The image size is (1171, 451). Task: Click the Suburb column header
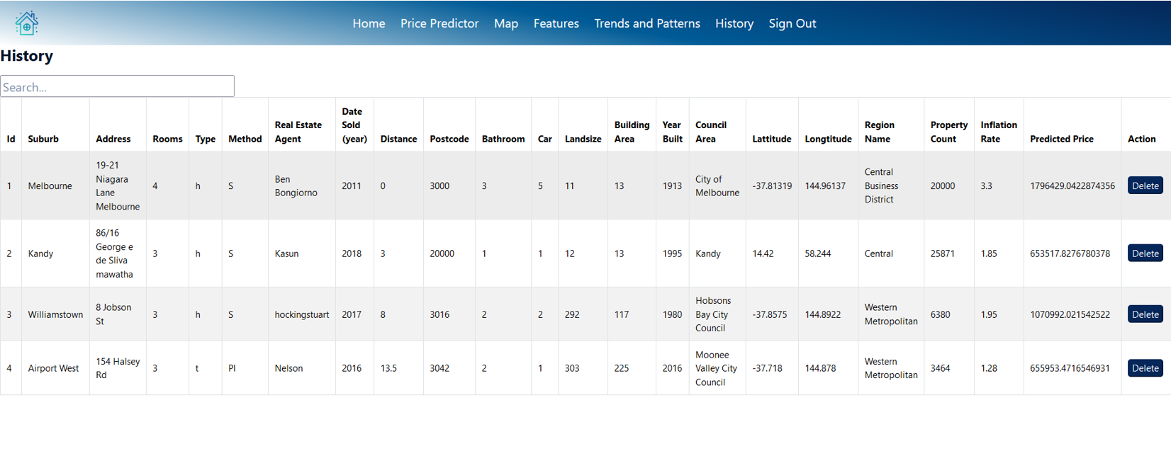[43, 139]
